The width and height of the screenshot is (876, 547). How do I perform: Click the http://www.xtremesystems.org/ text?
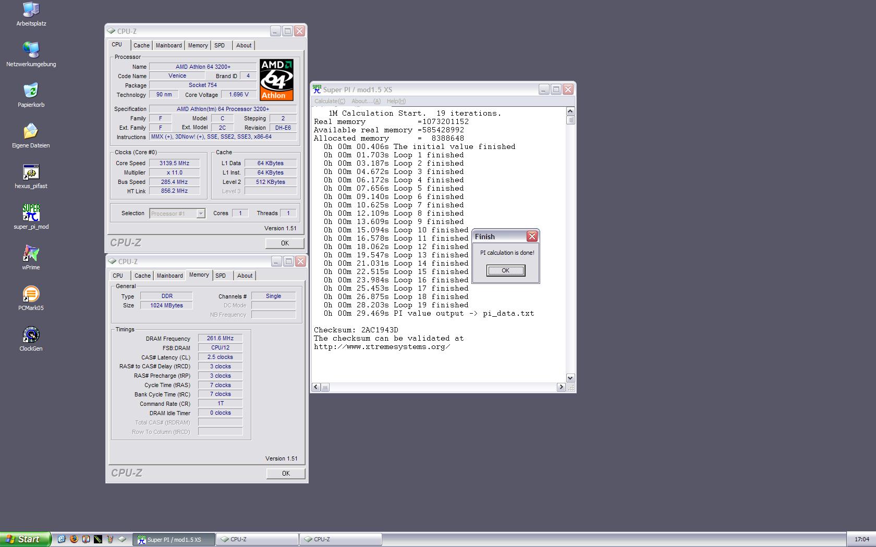pyautogui.click(x=382, y=346)
